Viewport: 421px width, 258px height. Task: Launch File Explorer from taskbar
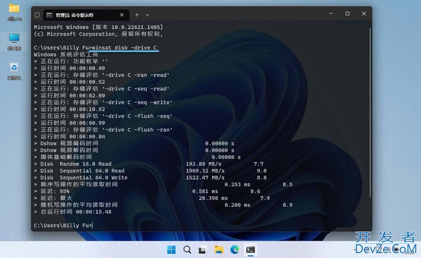(x=218, y=250)
